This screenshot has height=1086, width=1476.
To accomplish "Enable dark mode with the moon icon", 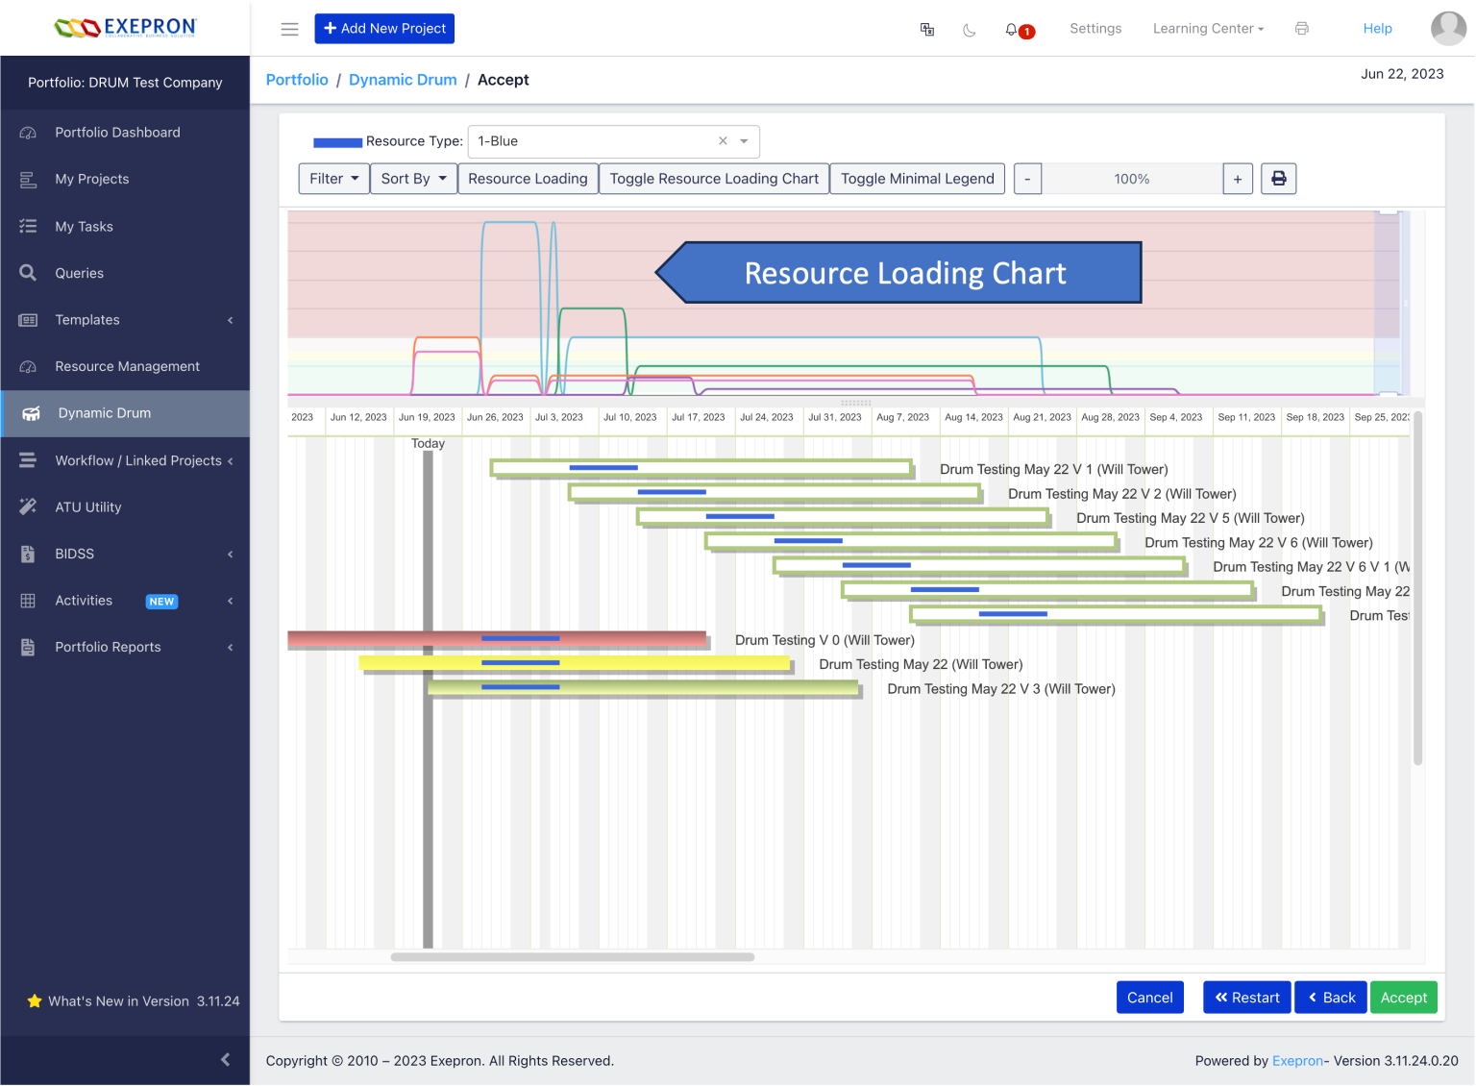I will pos(969,29).
